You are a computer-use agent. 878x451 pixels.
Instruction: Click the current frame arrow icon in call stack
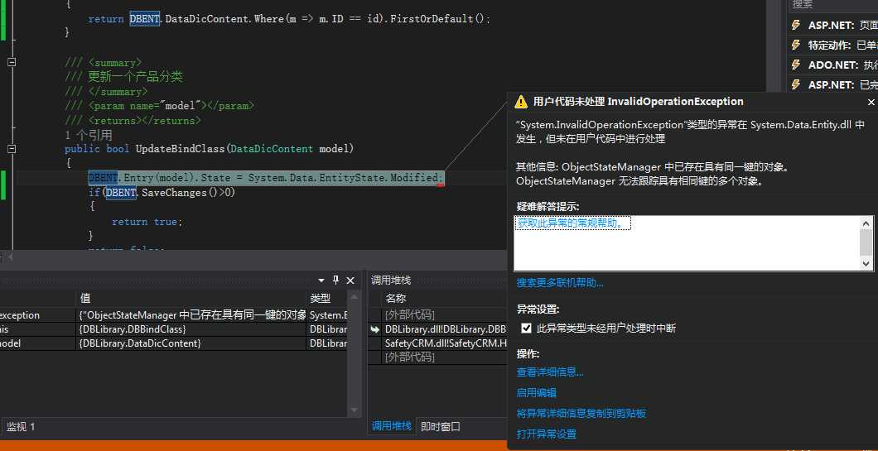coord(375,329)
